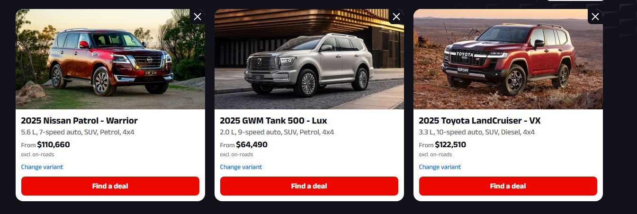Click the 3.3 L, 10-speed auto spec line
The width and height of the screenshot is (637, 214).
pos(477,133)
